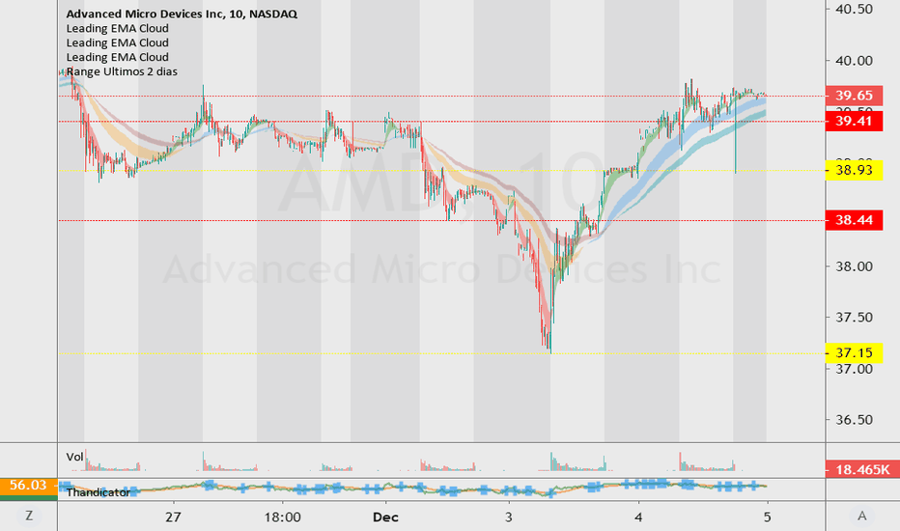Click the 27 date on time axis
The image size is (900, 531).
tap(173, 517)
